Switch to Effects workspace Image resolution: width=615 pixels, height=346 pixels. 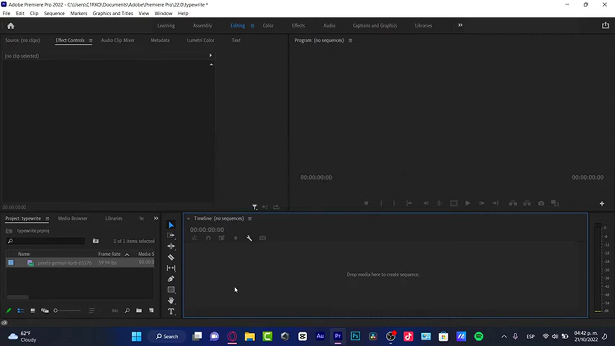(298, 25)
